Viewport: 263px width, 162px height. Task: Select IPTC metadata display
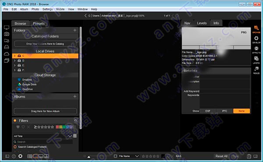coord(224,111)
